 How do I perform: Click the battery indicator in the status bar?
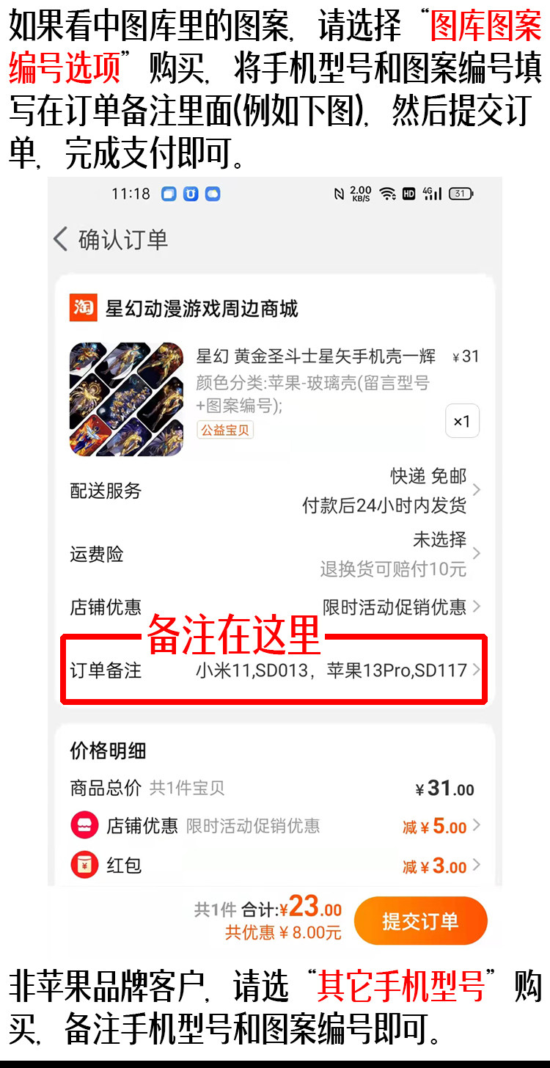click(x=461, y=194)
